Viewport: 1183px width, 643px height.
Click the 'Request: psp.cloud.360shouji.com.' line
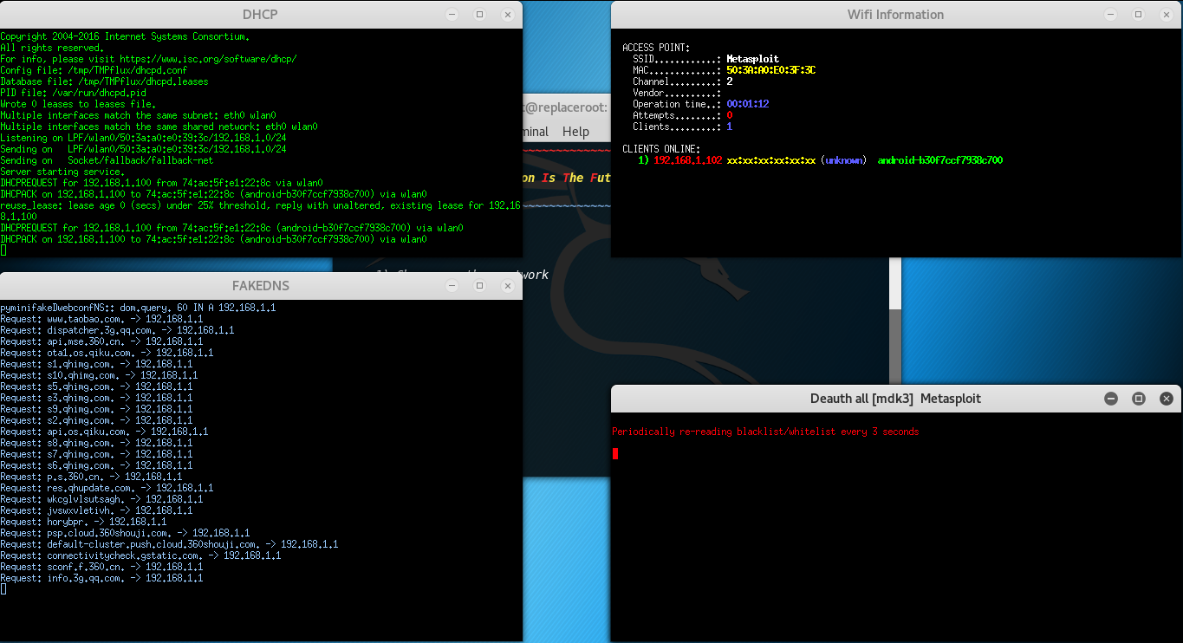tap(125, 533)
